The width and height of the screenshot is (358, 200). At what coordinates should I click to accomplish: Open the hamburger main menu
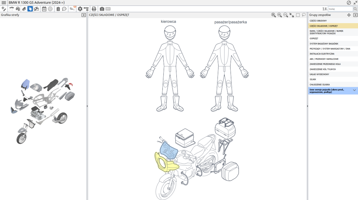pyautogui.click(x=4, y=2)
